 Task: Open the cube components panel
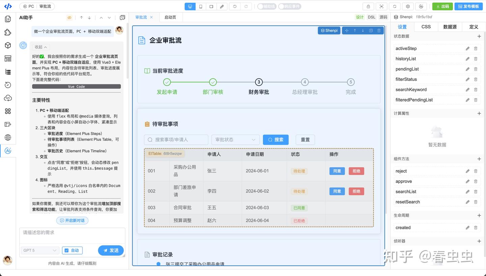[x=8, y=45]
